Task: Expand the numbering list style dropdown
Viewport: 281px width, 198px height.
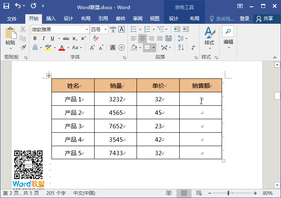Action: [154, 29]
